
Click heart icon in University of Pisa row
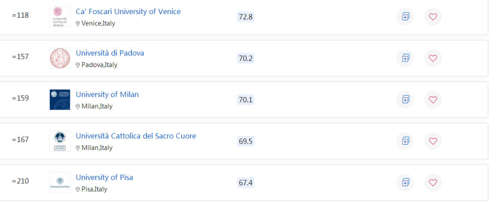point(433,183)
